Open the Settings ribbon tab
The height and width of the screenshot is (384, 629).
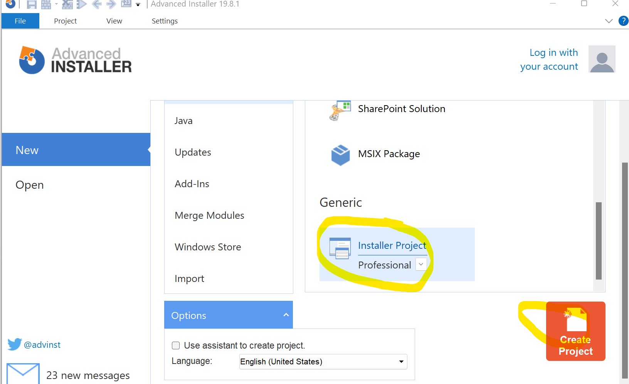click(x=165, y=21)
